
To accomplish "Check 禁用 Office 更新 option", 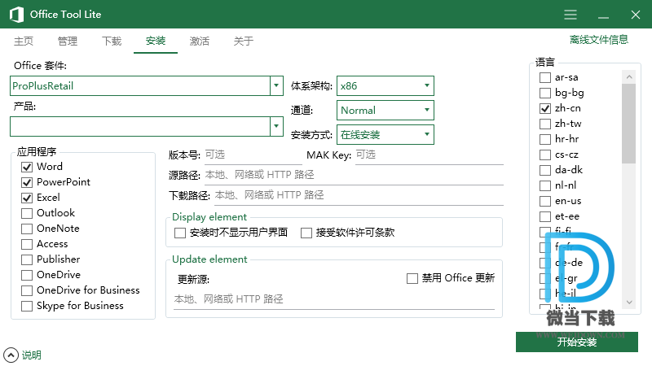I will click(x=412, y=278).
